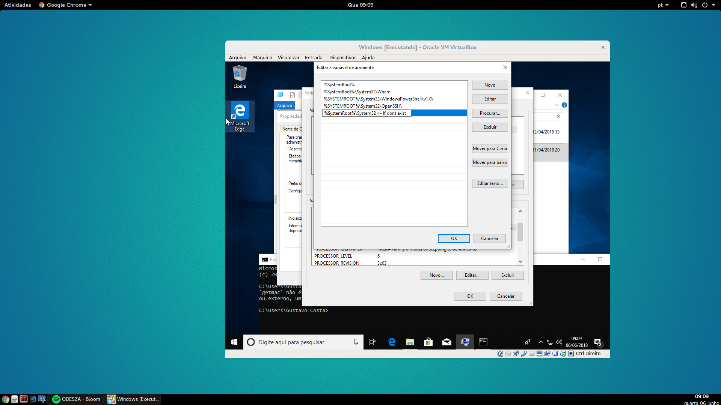721x405 pixels.
Task: Open the Máquina menu in VirtualBox
Action: (x=262, y=57)
